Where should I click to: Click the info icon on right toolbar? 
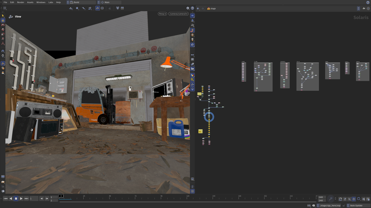click(x=193, y=187)
